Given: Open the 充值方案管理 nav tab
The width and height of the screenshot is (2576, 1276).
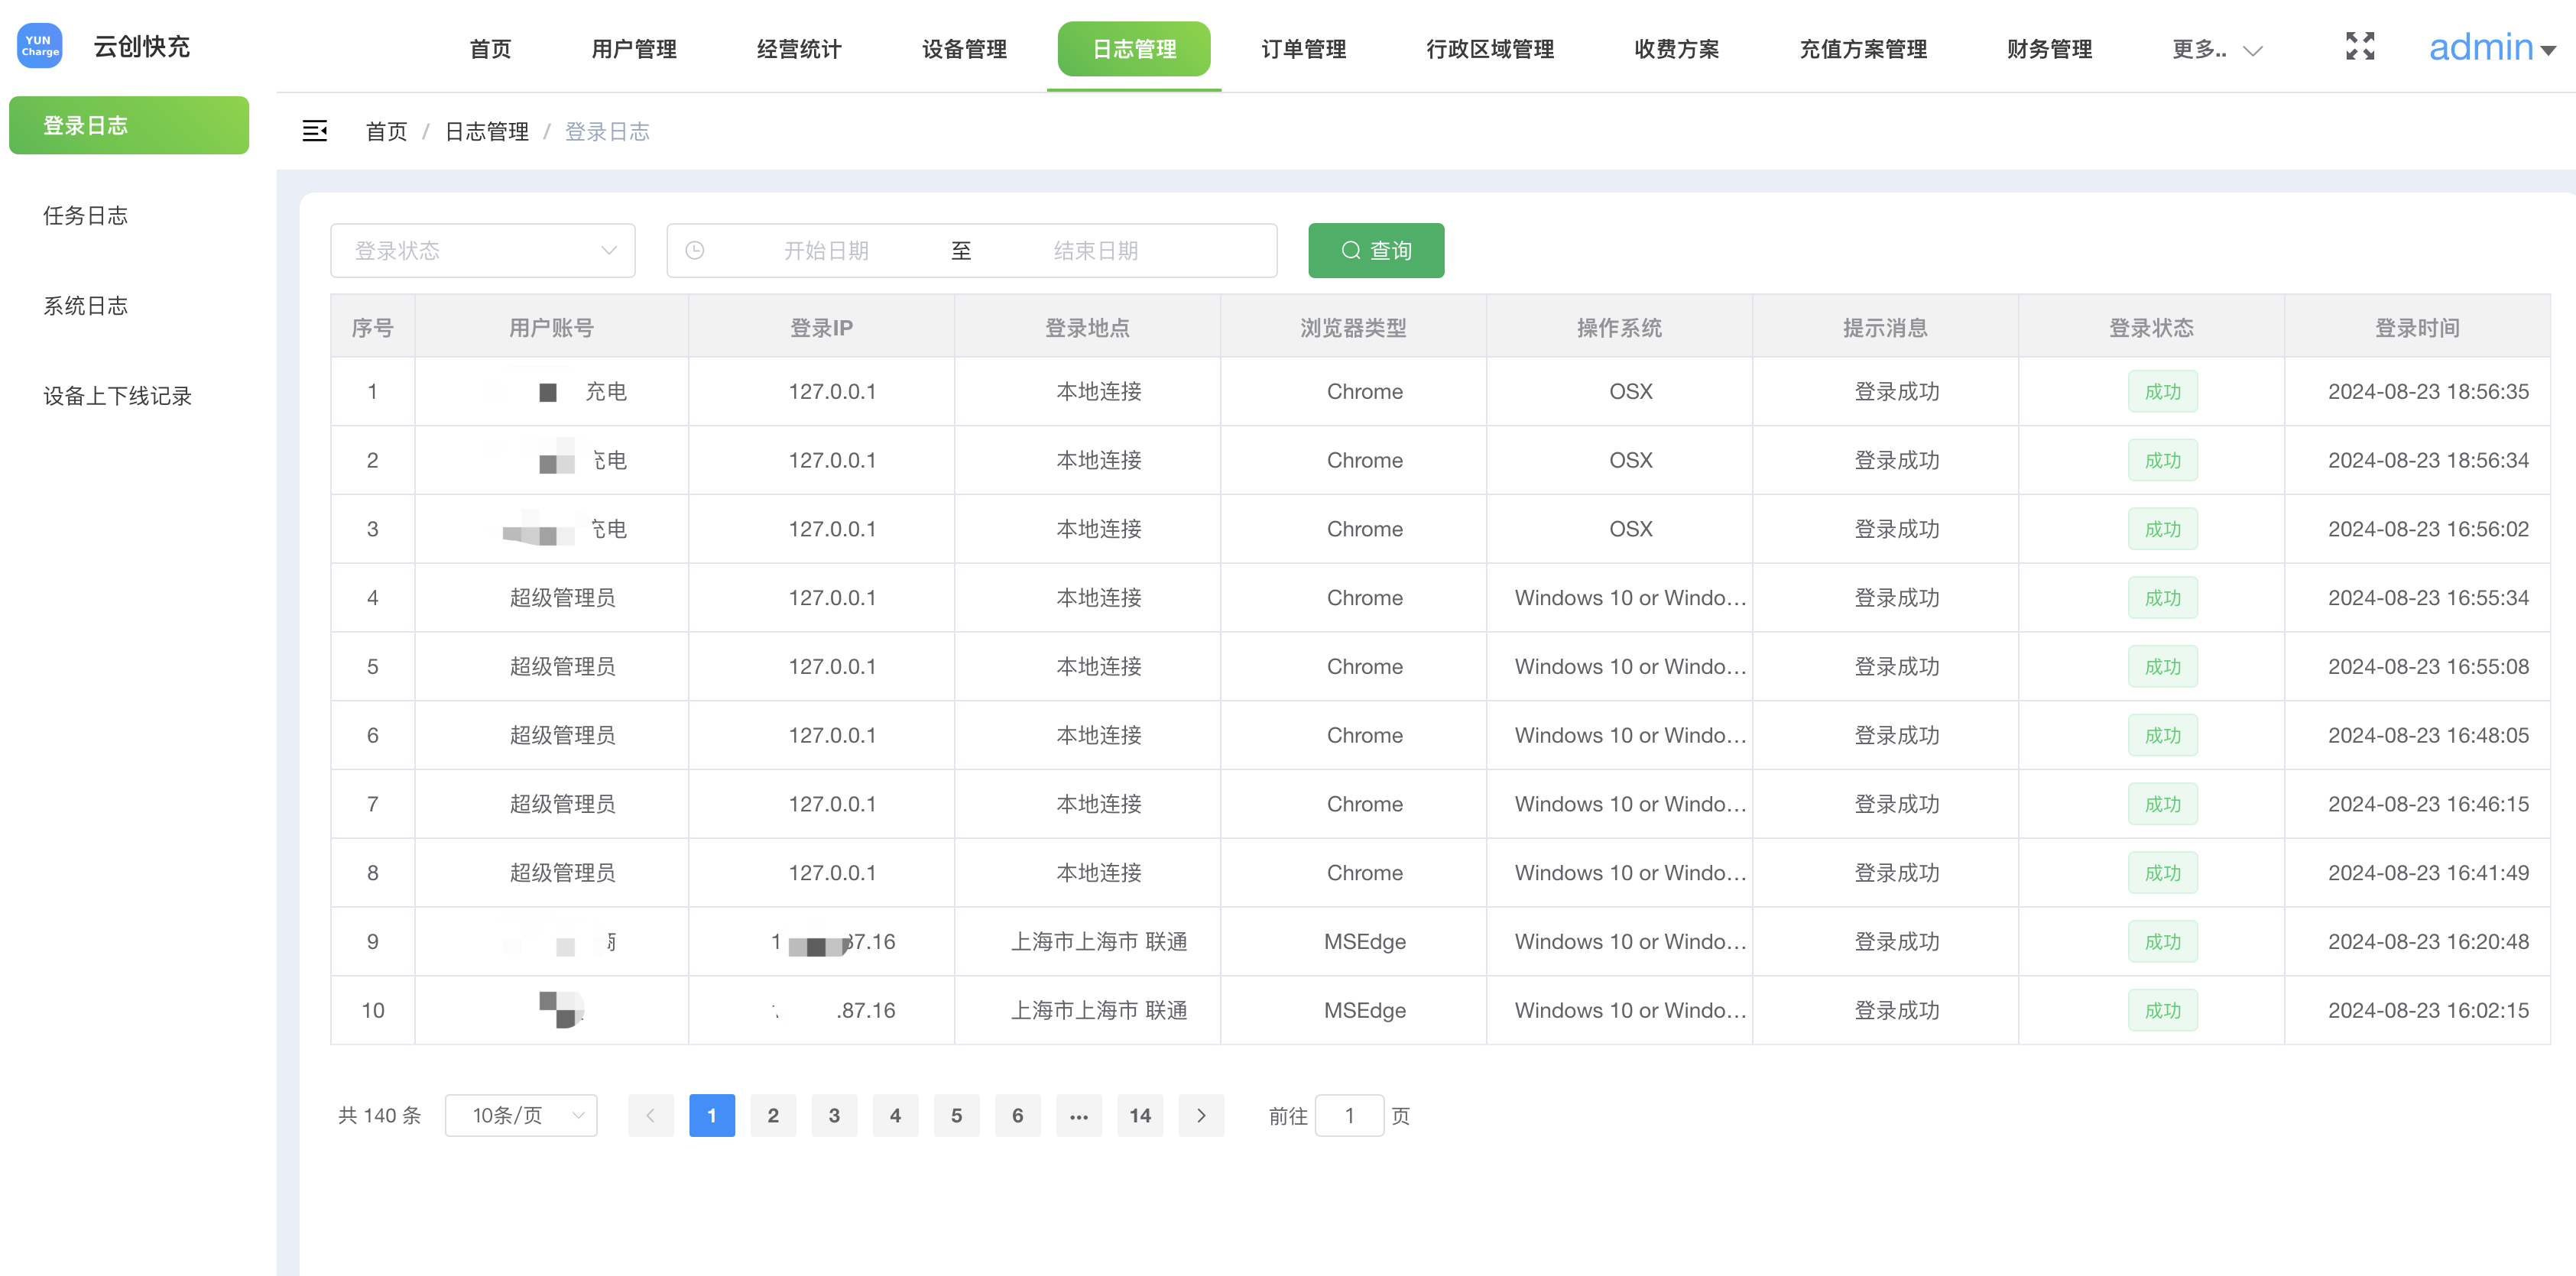Looking at the screenshot, I should coord(1863,49).
